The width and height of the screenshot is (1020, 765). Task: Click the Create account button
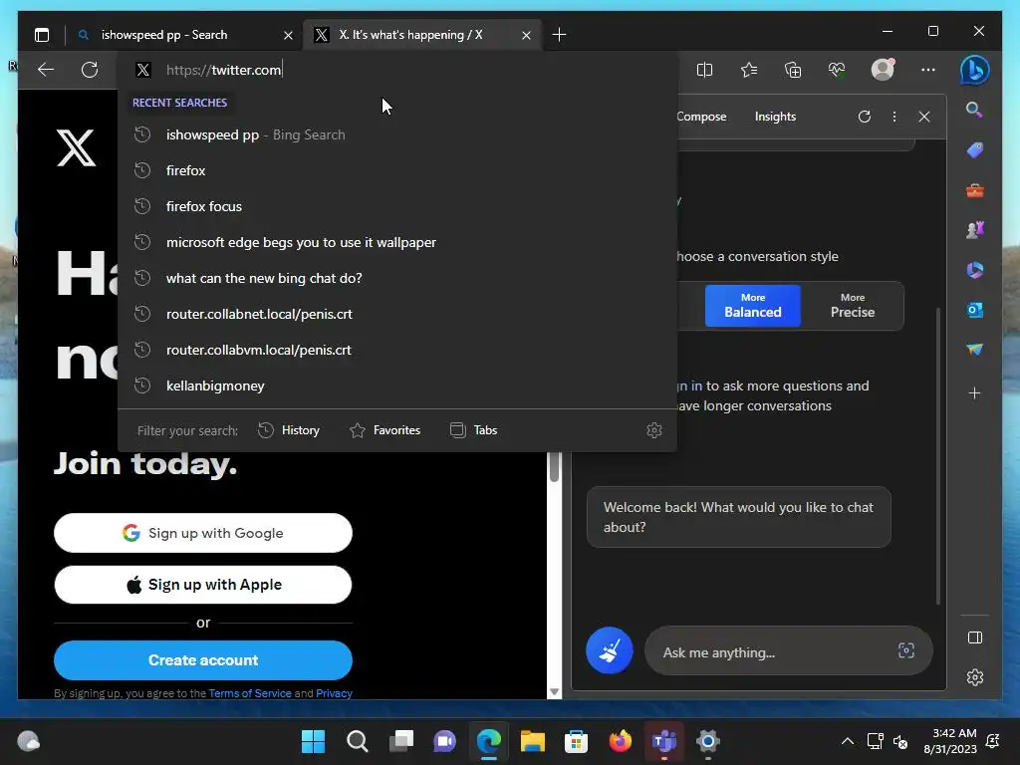click(x=203, y=660)
